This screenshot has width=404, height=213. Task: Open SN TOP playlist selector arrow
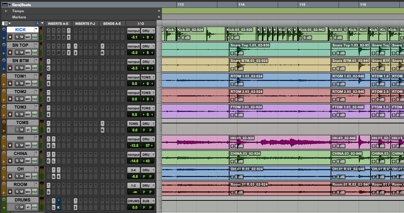(x=36, y=45)
